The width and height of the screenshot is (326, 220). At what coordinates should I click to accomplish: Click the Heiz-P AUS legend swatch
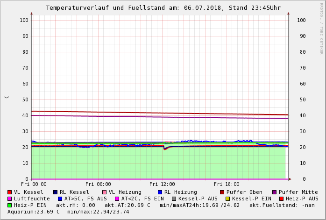(281, 199)
